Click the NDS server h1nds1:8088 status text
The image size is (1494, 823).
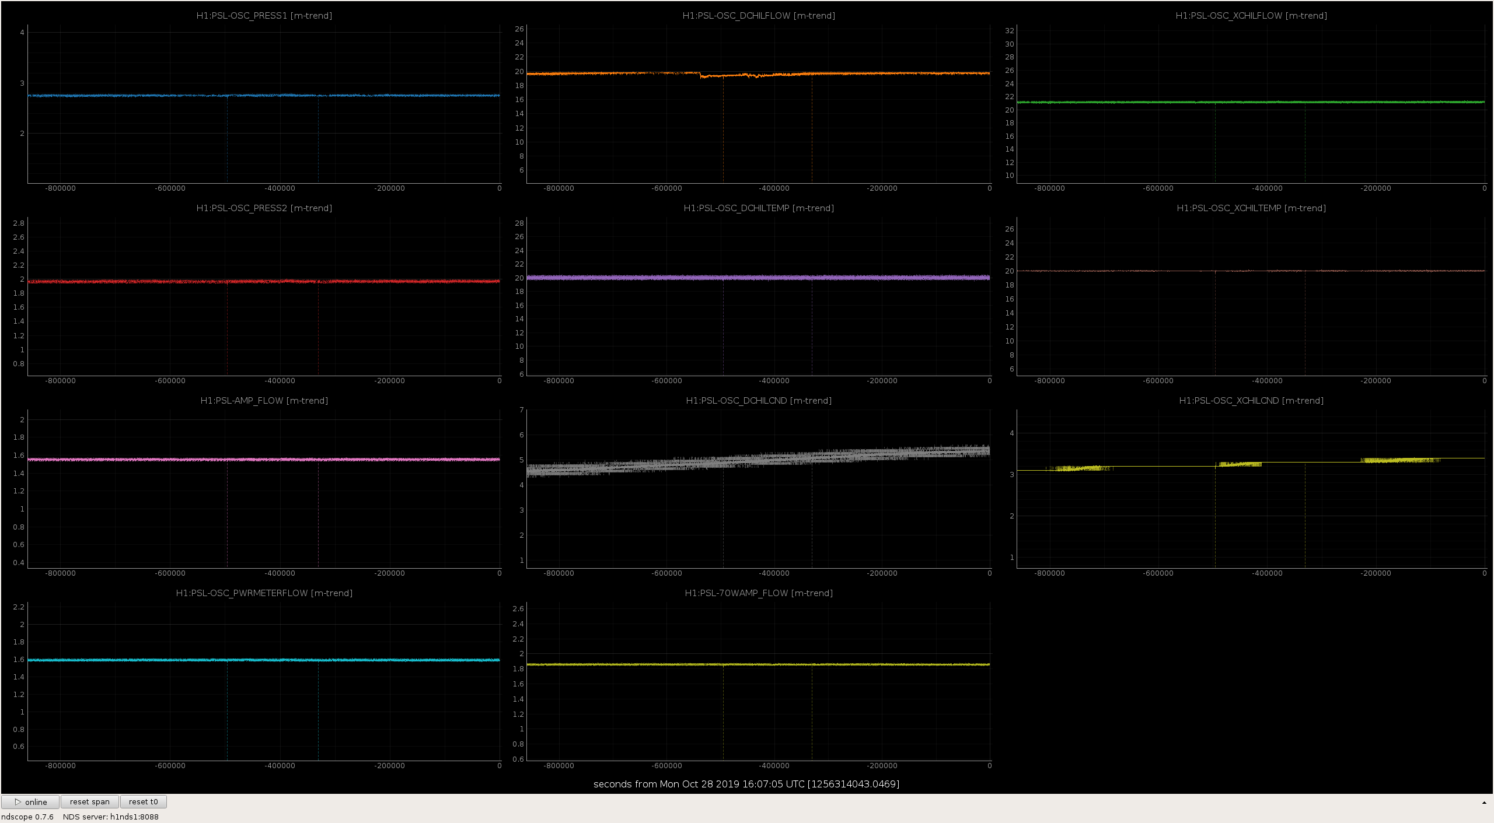click(x=111, y=817)
